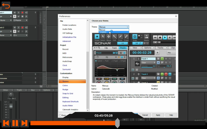Screen dimensions: 207x129
Task: Select highlighted Themes page
Action: (x=72, y=82)
